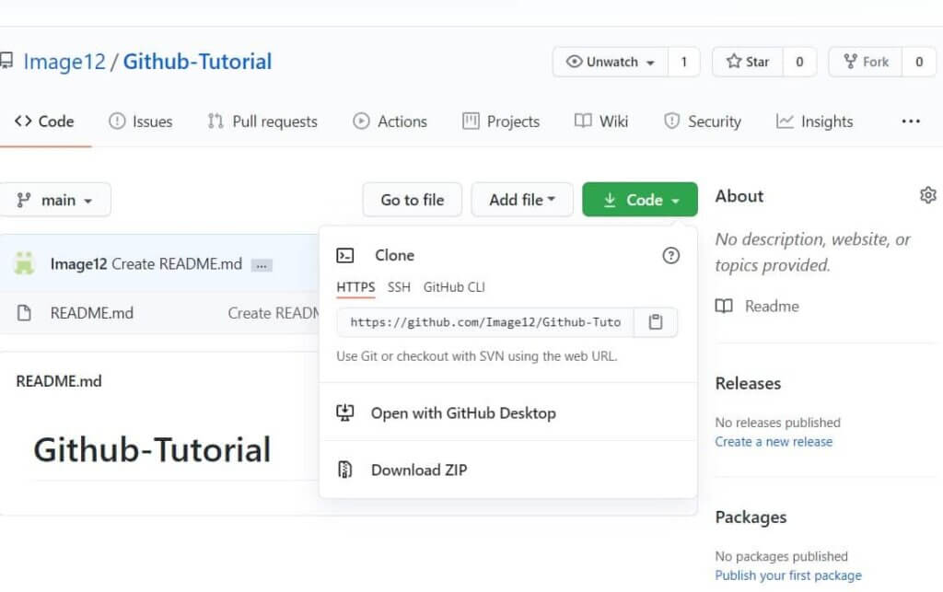
Task: Click the Image12 commit author name
Action: [79, 264]
